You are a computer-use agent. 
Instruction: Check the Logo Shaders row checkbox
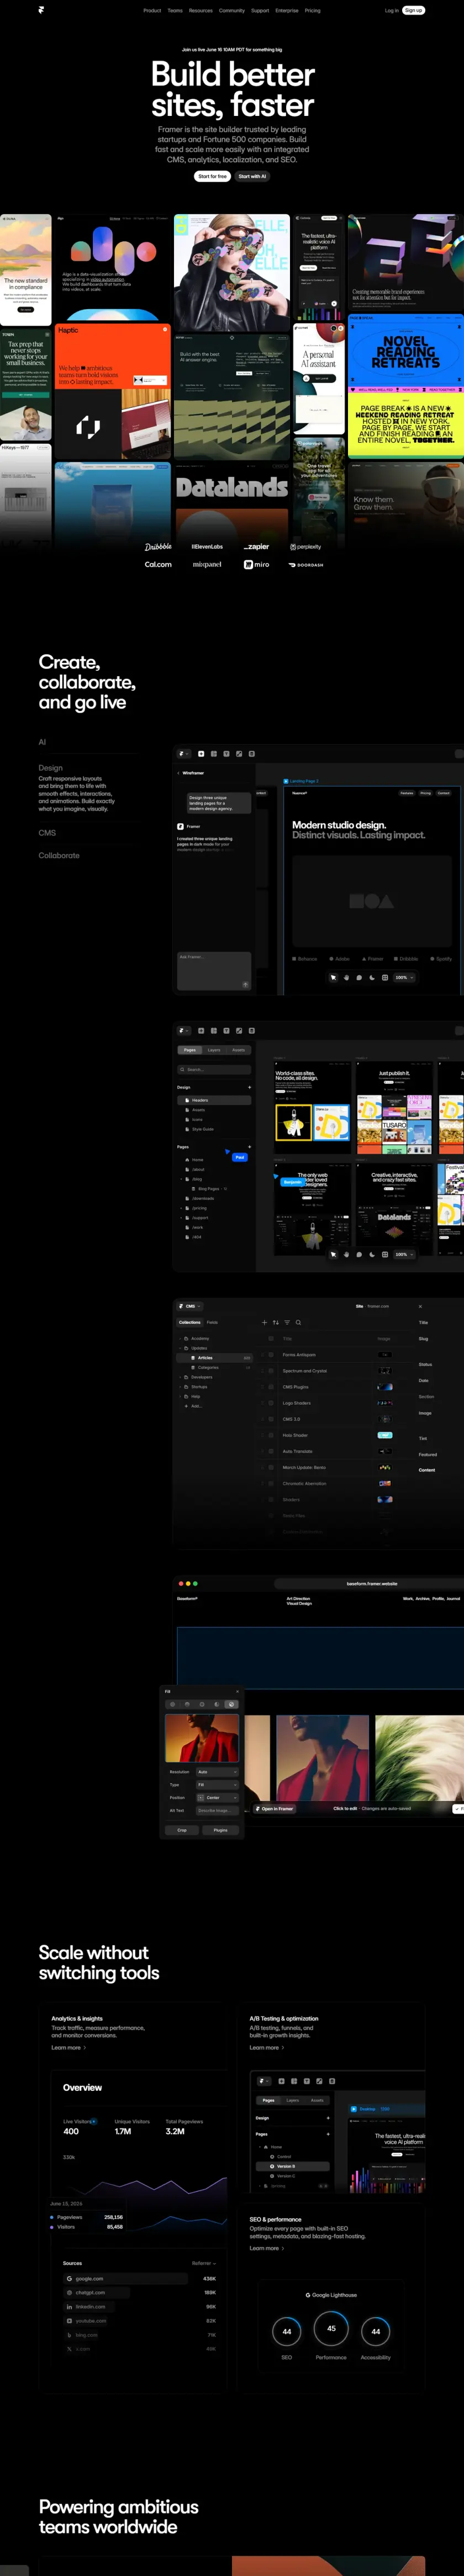click(271, 1403)
